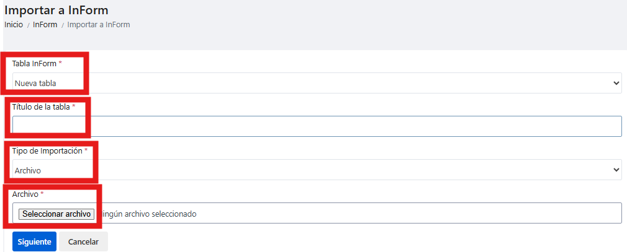Image resolution: width=627 pixels, height=252 pixels.
Task: Click the Título de la tabla label
Action: (41, 107)
